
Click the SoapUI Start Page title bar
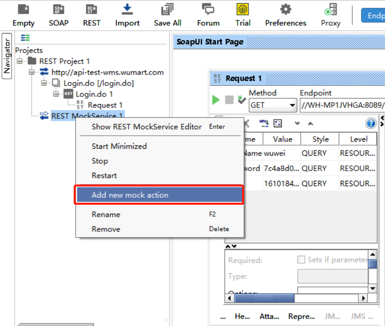tap(279, 42)
